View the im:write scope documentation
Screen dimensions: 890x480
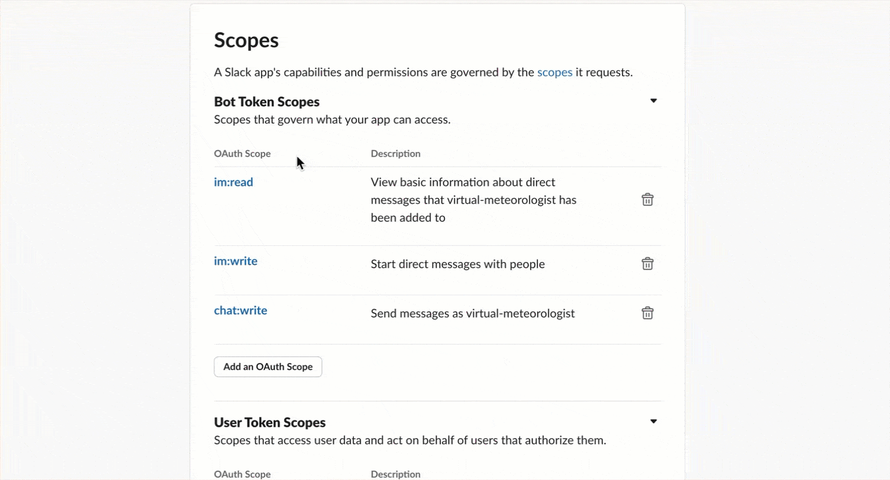tap(236, 261)
